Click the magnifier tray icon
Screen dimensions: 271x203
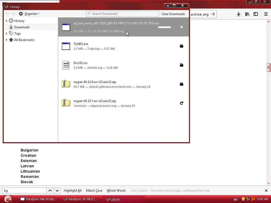(253, 199)
